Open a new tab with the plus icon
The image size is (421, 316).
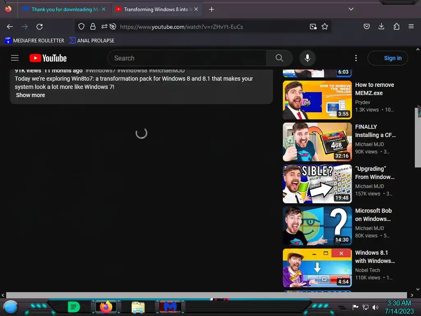pos(212,9)
